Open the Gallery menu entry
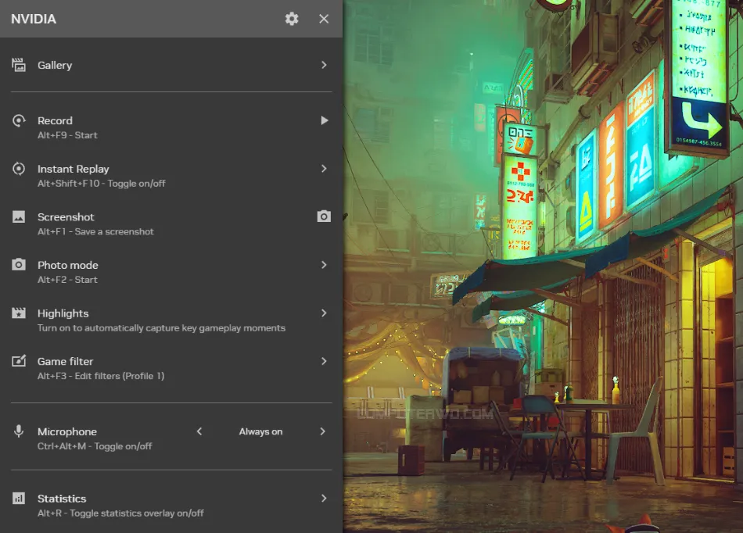 [171, 65]
